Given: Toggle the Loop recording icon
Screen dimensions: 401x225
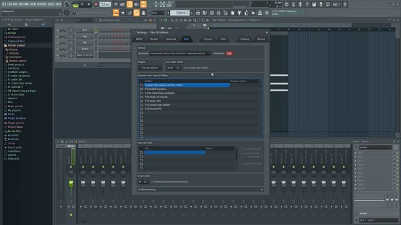Looking at the screenshot, I should [143, 4].
